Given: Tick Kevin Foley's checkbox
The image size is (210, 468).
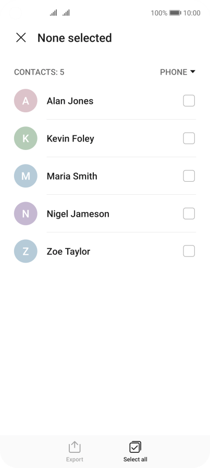Looking at the screenshot, I should click(189, 138).
